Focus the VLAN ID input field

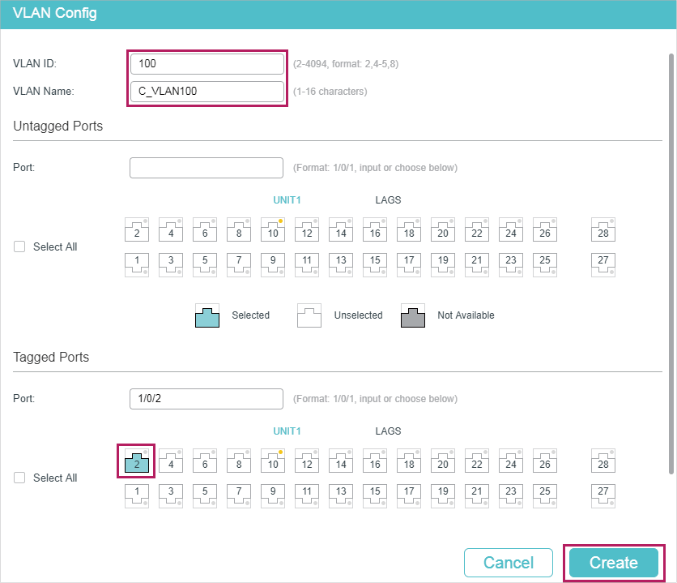coord(207,63)
